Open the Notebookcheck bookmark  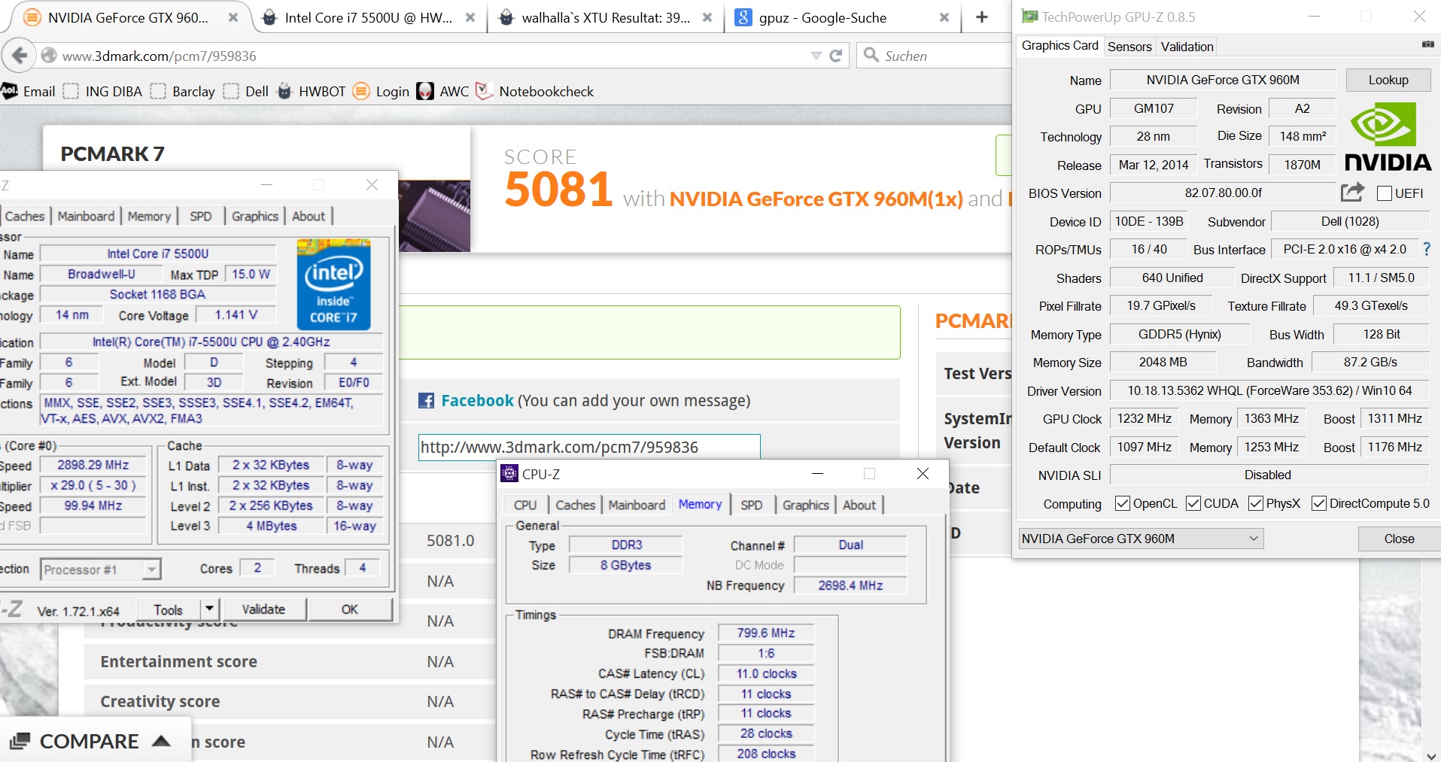click(x=535, y=91)
